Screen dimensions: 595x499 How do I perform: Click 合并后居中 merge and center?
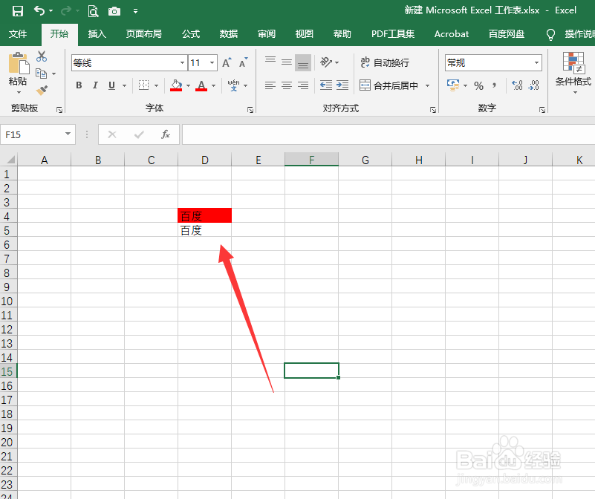click(389, 85)
